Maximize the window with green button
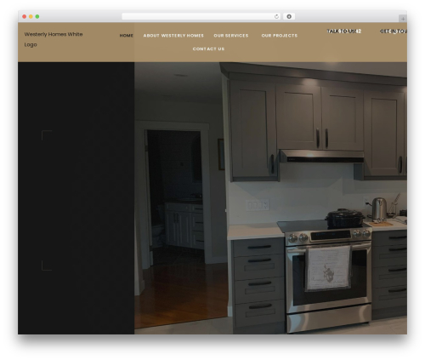This screenshot has width=425, height=360. (37, 16)
